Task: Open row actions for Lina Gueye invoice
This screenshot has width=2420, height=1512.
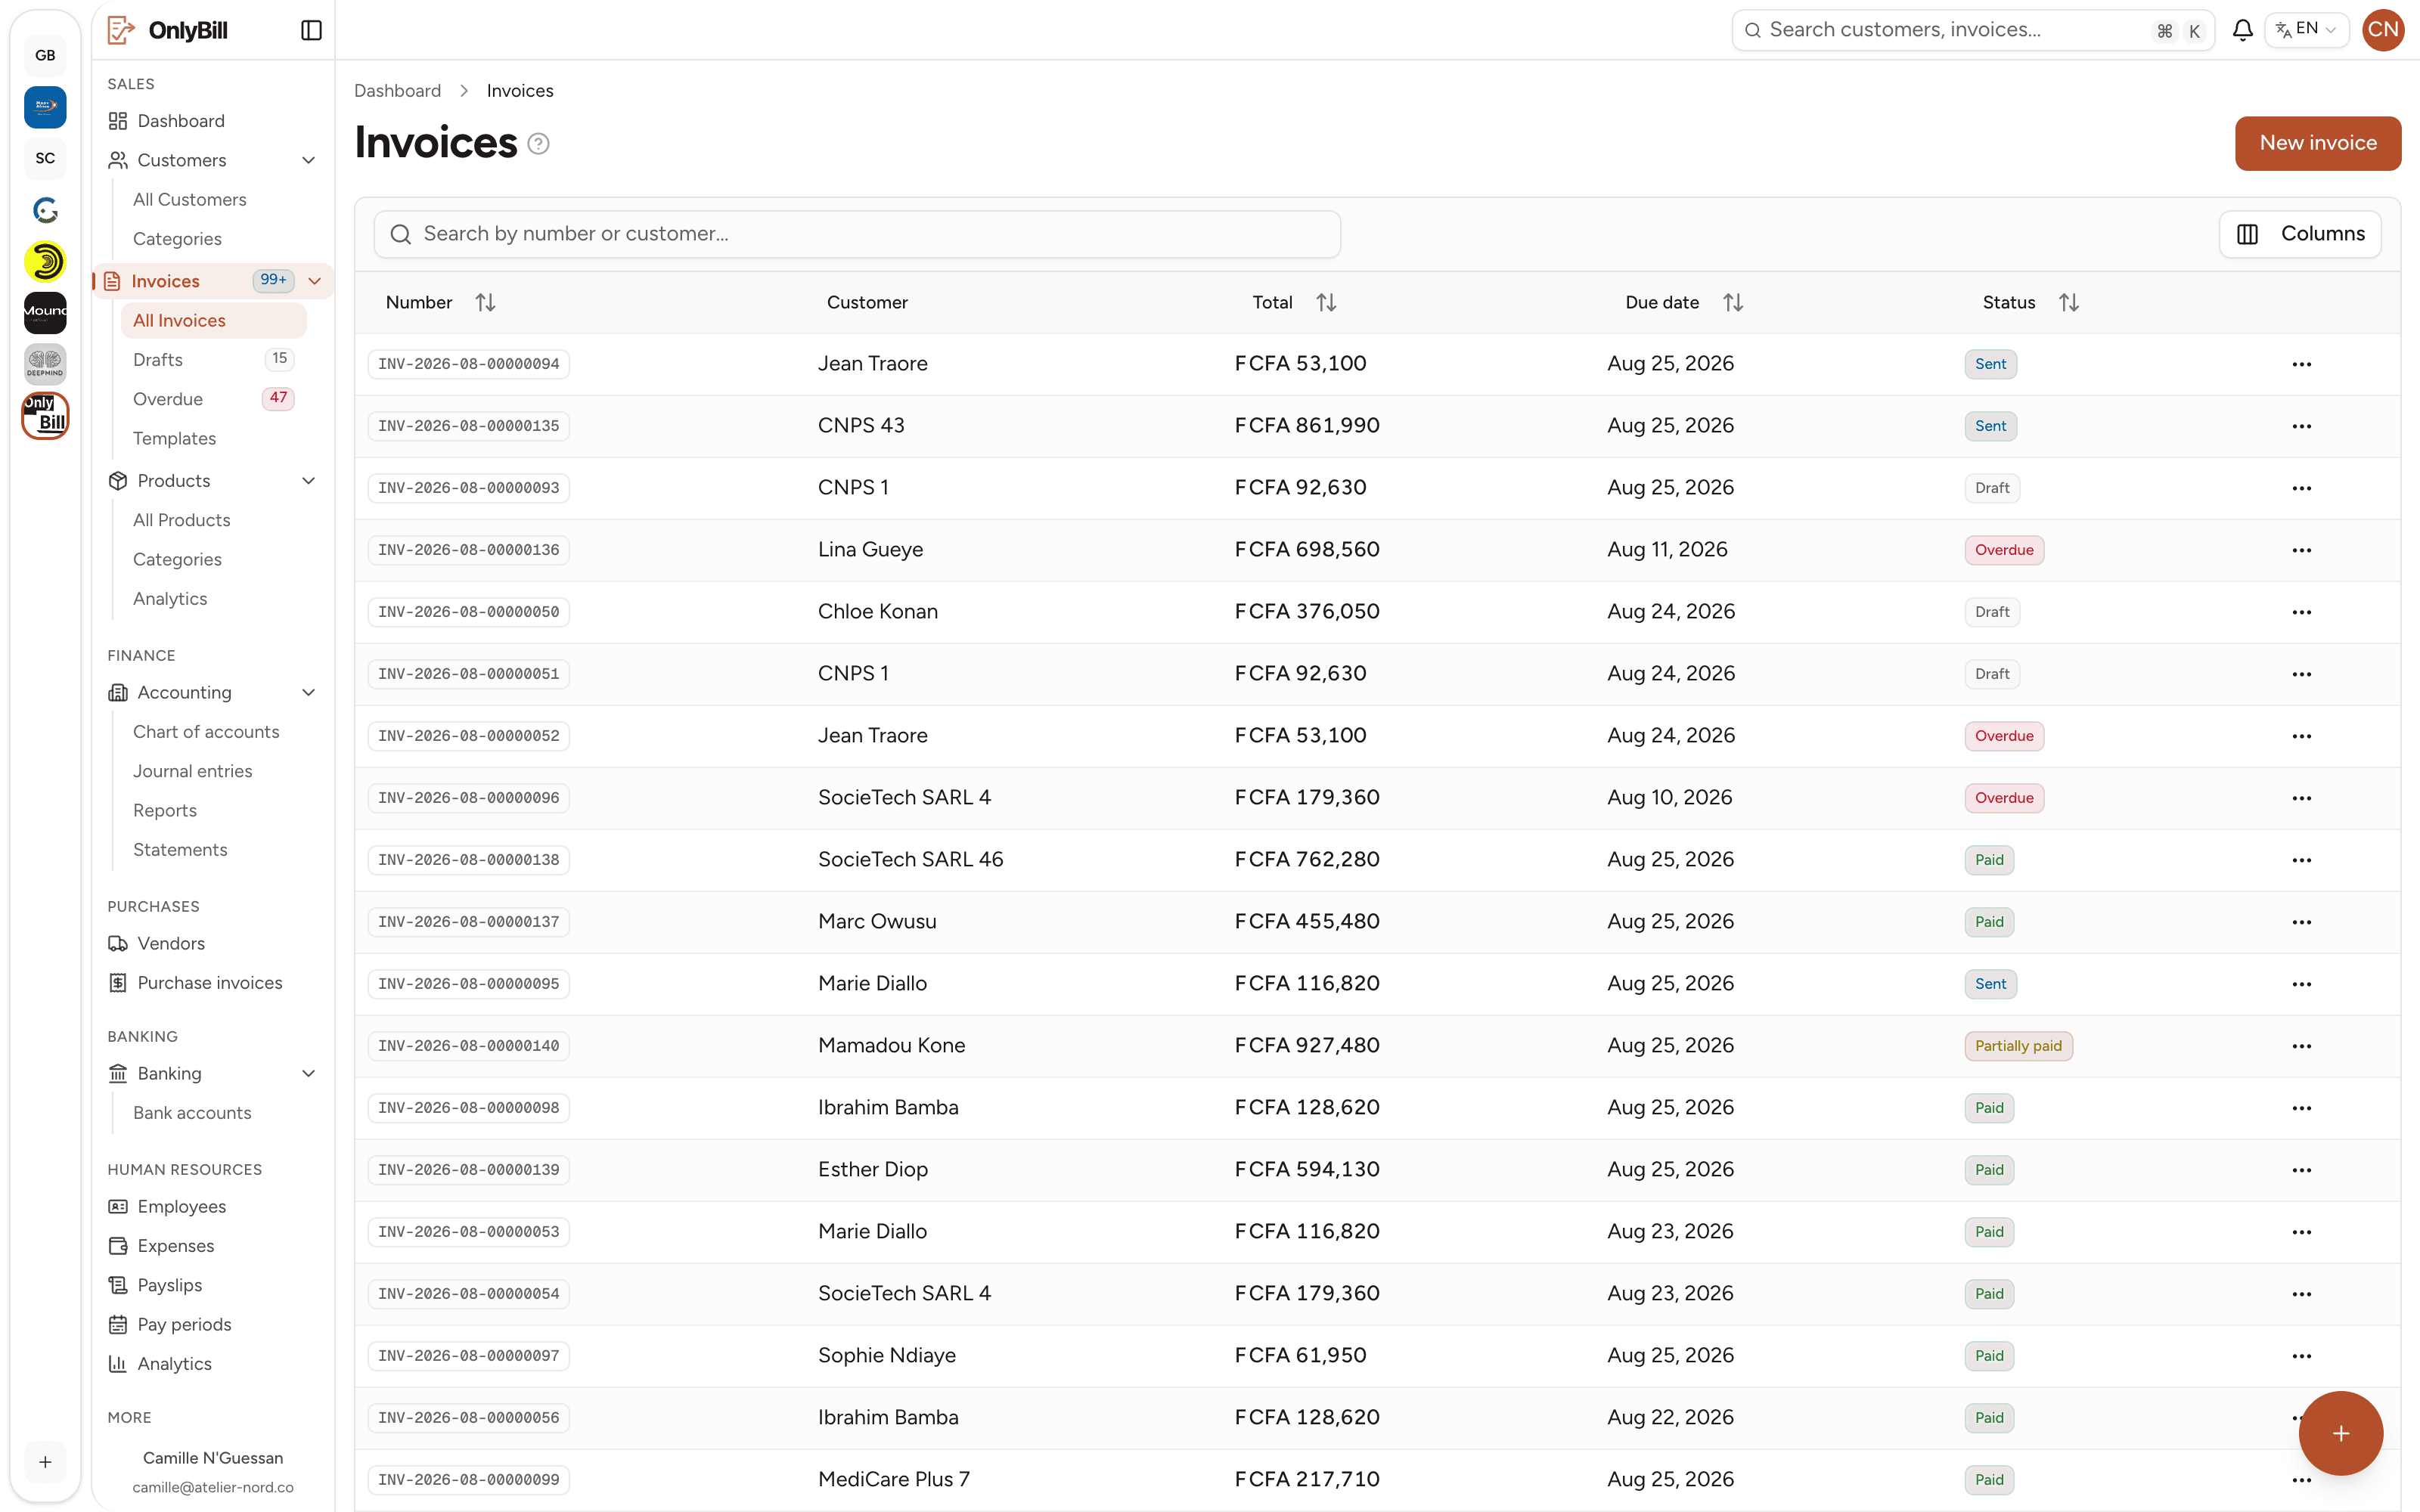Action: 2301,550
